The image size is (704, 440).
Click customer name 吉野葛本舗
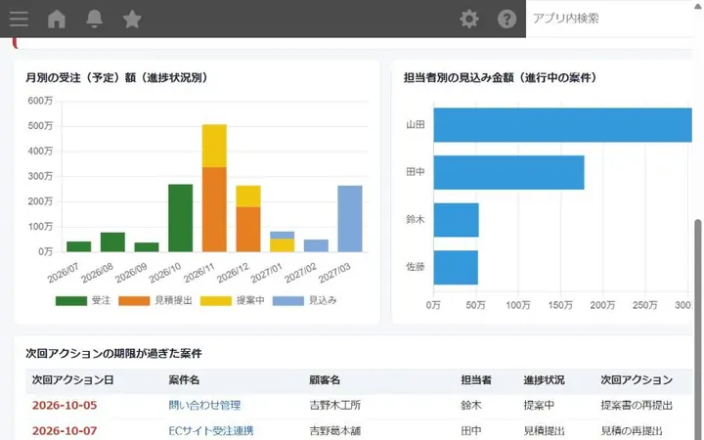(x=335, y=431)
